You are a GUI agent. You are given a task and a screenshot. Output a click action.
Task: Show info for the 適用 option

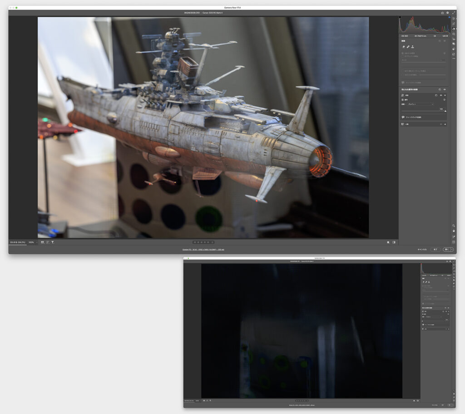point(444,100)
